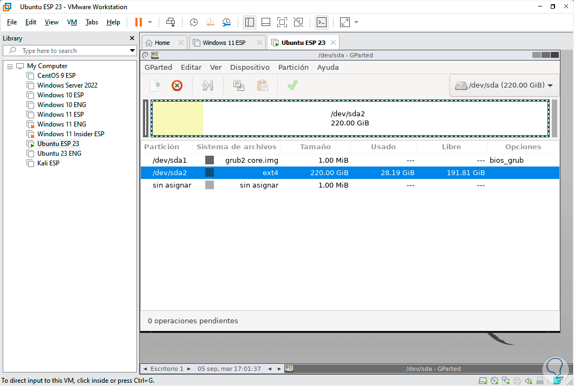Image resolution: width=574 pixels, height=386 pixels.
Task: Select Ubuntu 23 ENG in library
Action: pyautogui.click(x=60, y=154)
